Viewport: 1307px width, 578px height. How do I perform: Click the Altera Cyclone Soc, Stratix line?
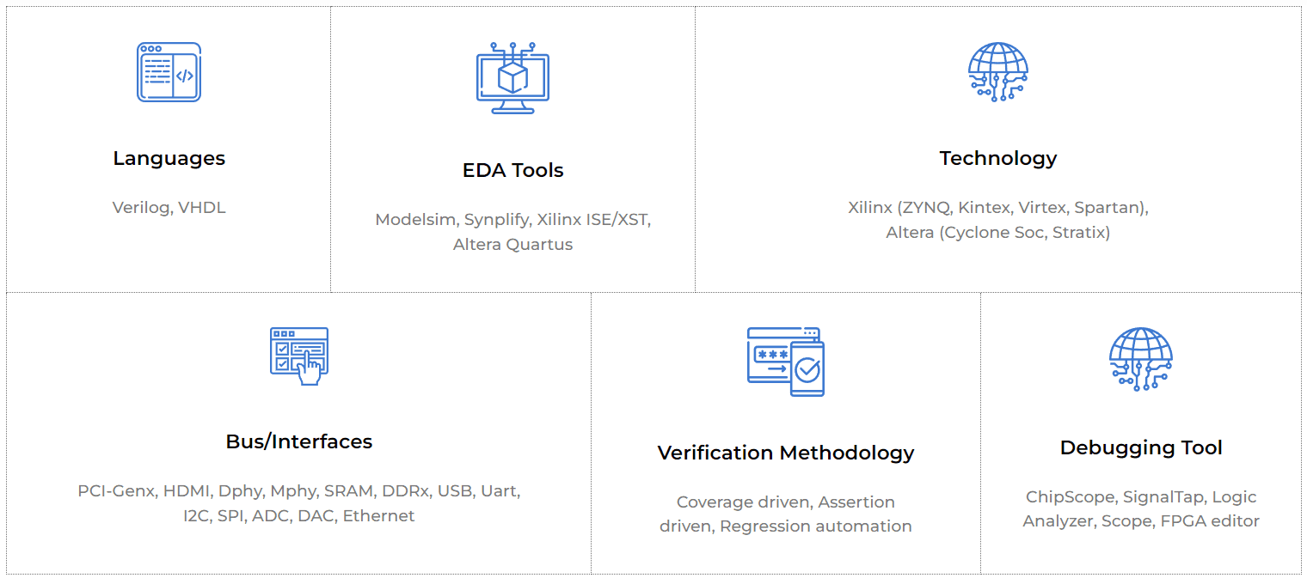(998, 232)
